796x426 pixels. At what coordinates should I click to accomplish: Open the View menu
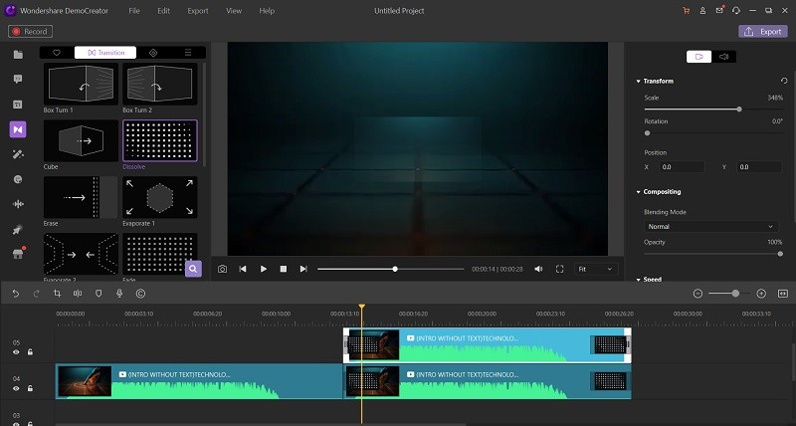(x=234, y=11)
